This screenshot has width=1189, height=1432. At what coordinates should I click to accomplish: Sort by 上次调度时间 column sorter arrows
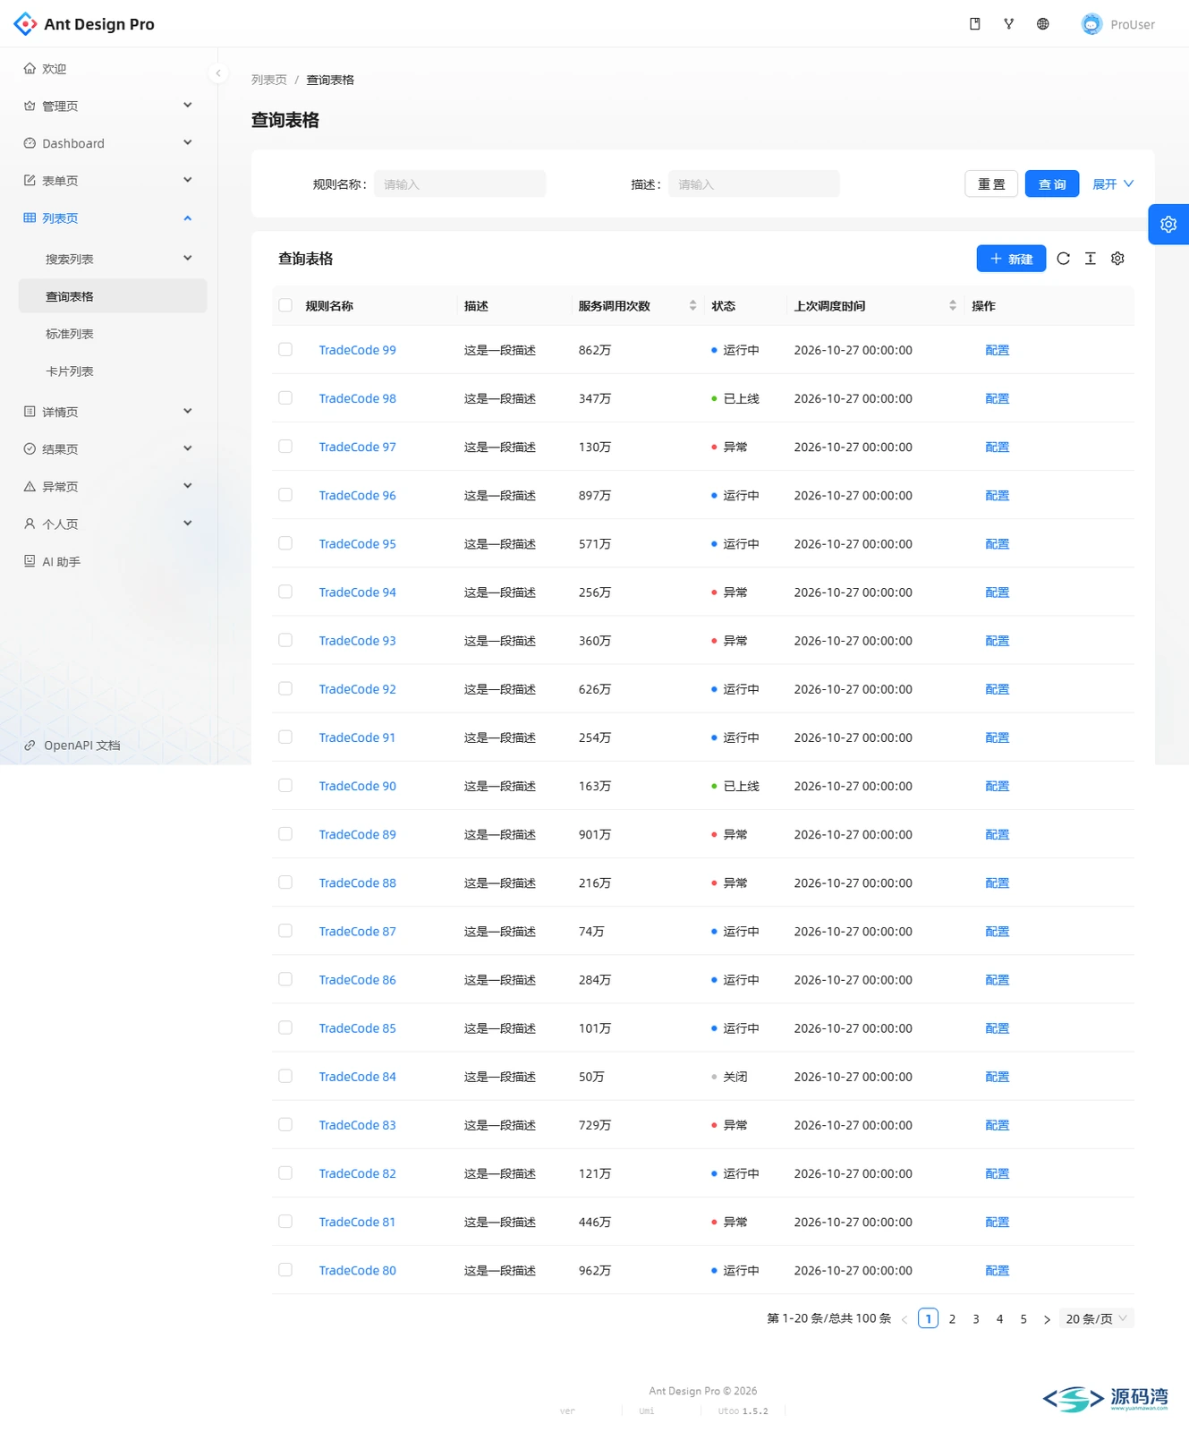[953, 305]
